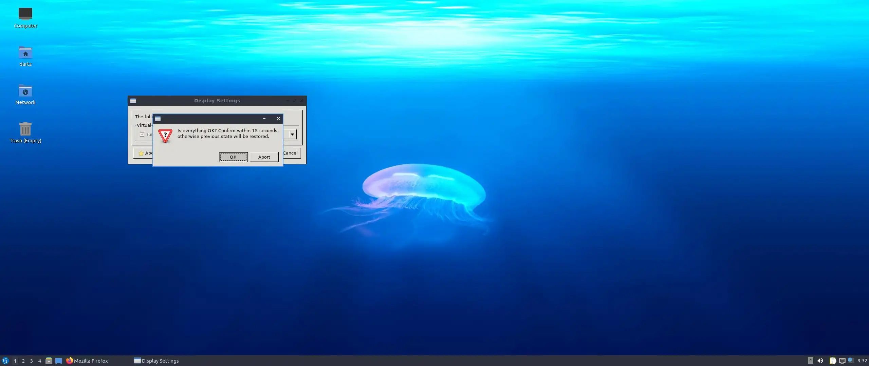Confirm the display changes with OK
869x366 pixels.
pyautogui.click(x=233, y=157)
